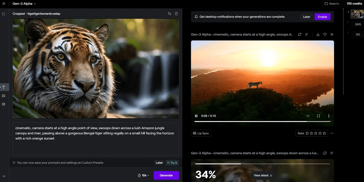Screen dimensions: 364x182
Task: Open the 10s duration dropdown
Action: click(143, 175)
